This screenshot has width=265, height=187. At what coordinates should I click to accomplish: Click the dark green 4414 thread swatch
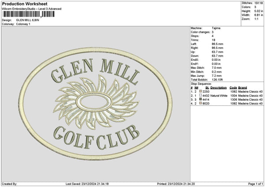pos(201,99)
